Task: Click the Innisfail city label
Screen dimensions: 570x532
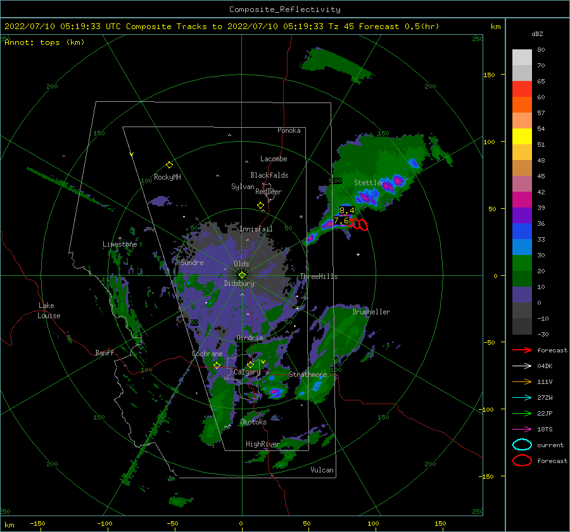Action: (x=256, y=229)
